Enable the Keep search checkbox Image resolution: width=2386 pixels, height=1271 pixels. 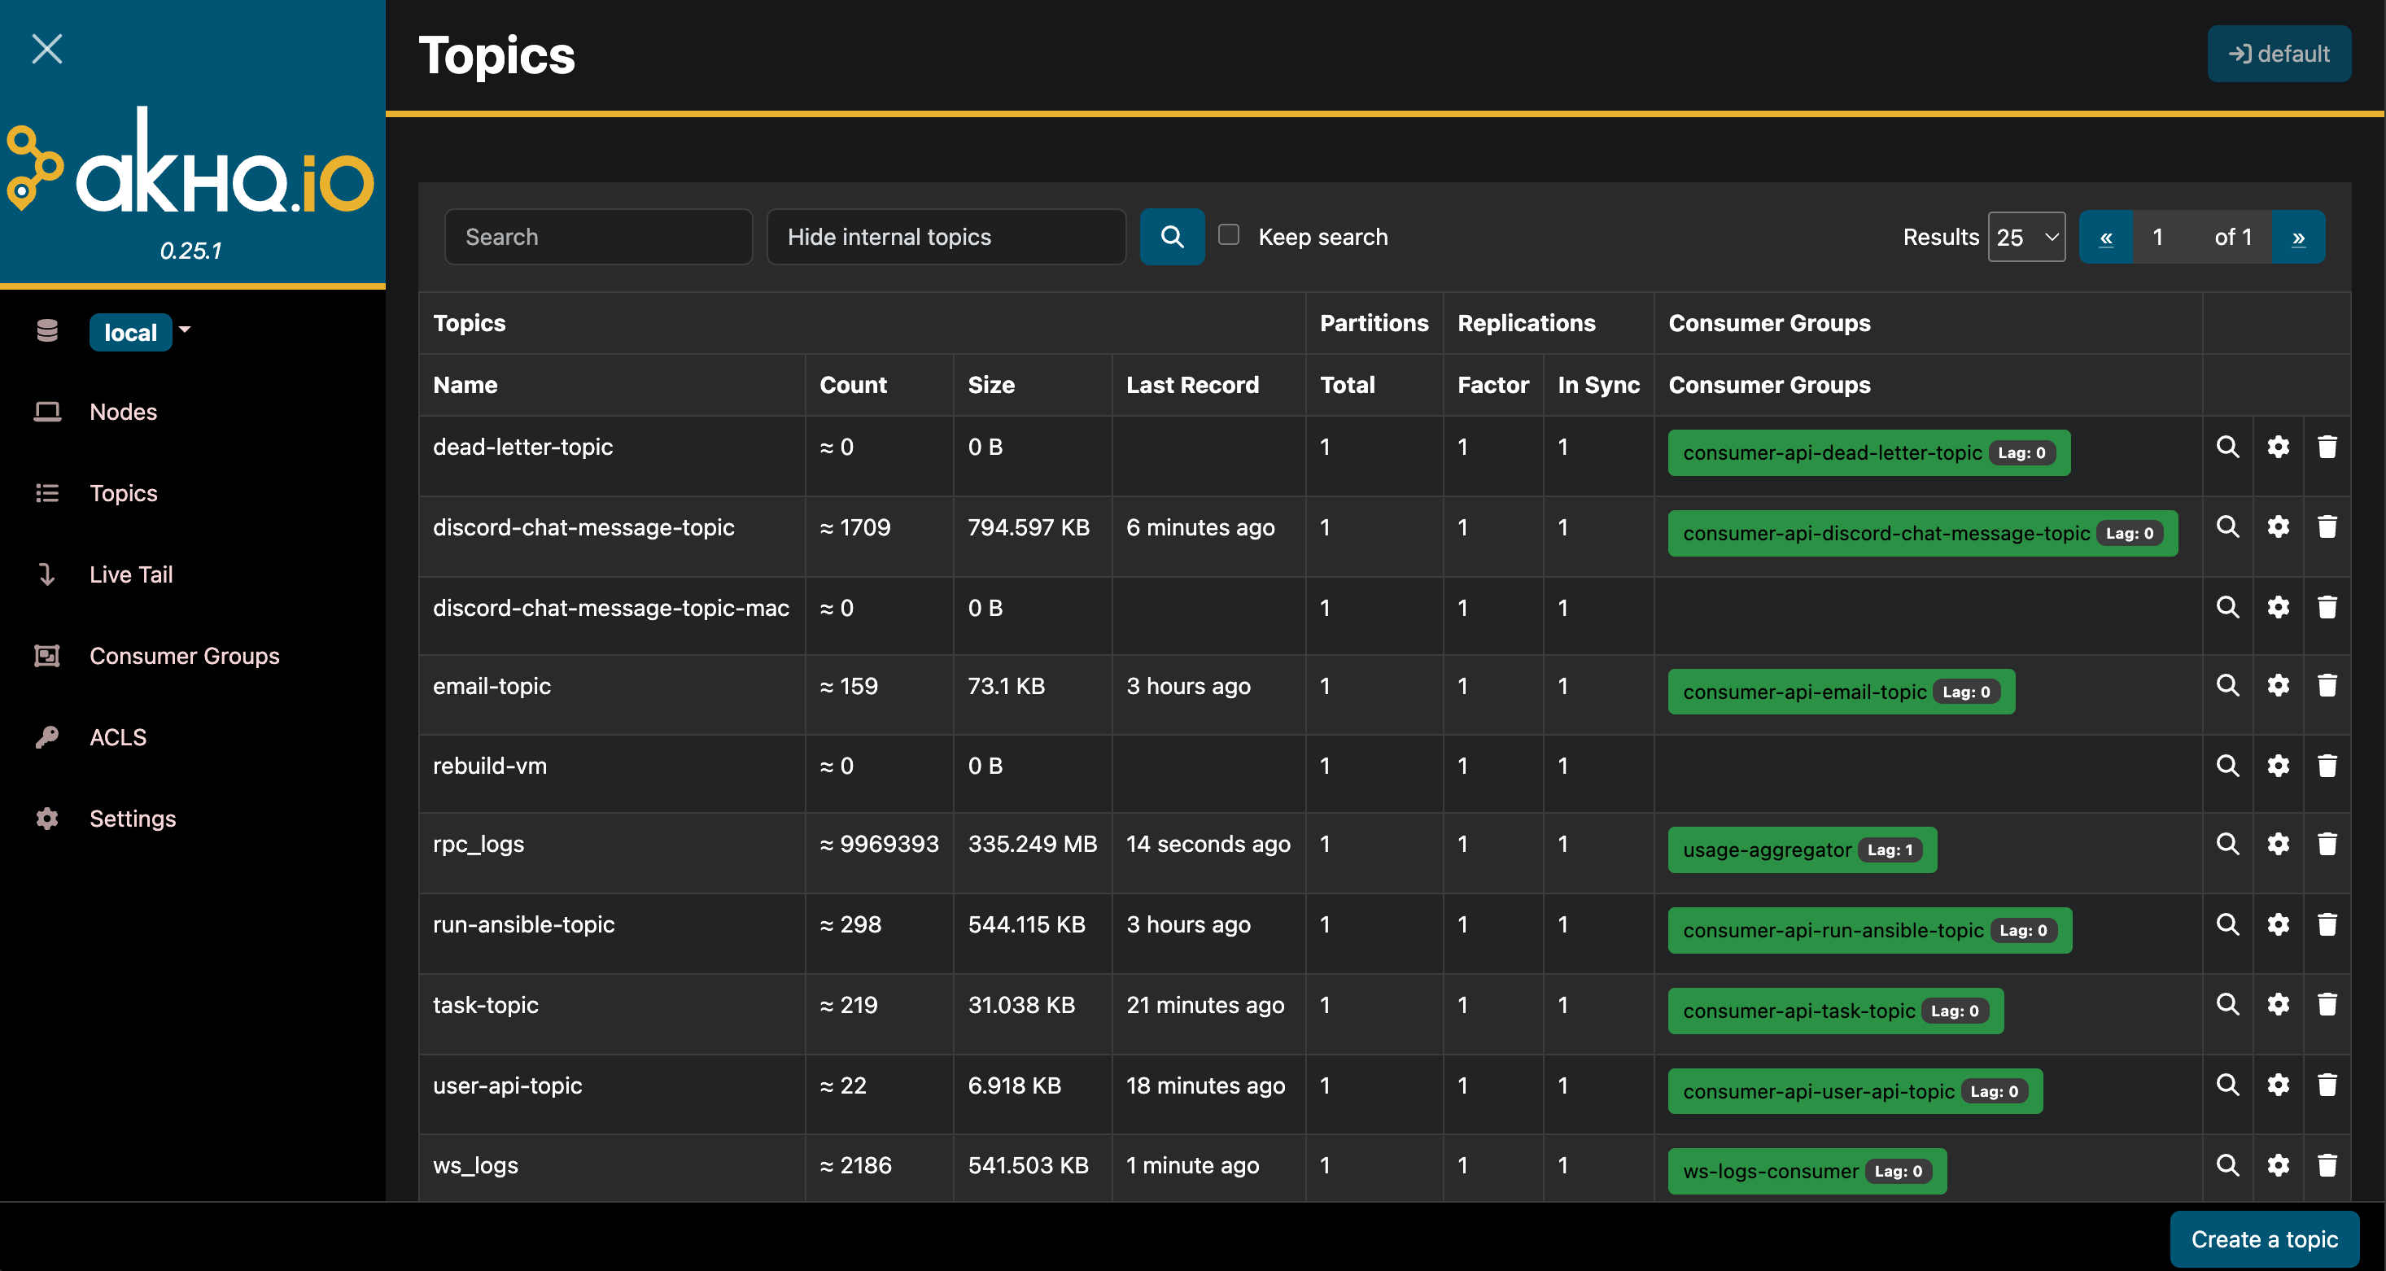tap(1228, 234)
